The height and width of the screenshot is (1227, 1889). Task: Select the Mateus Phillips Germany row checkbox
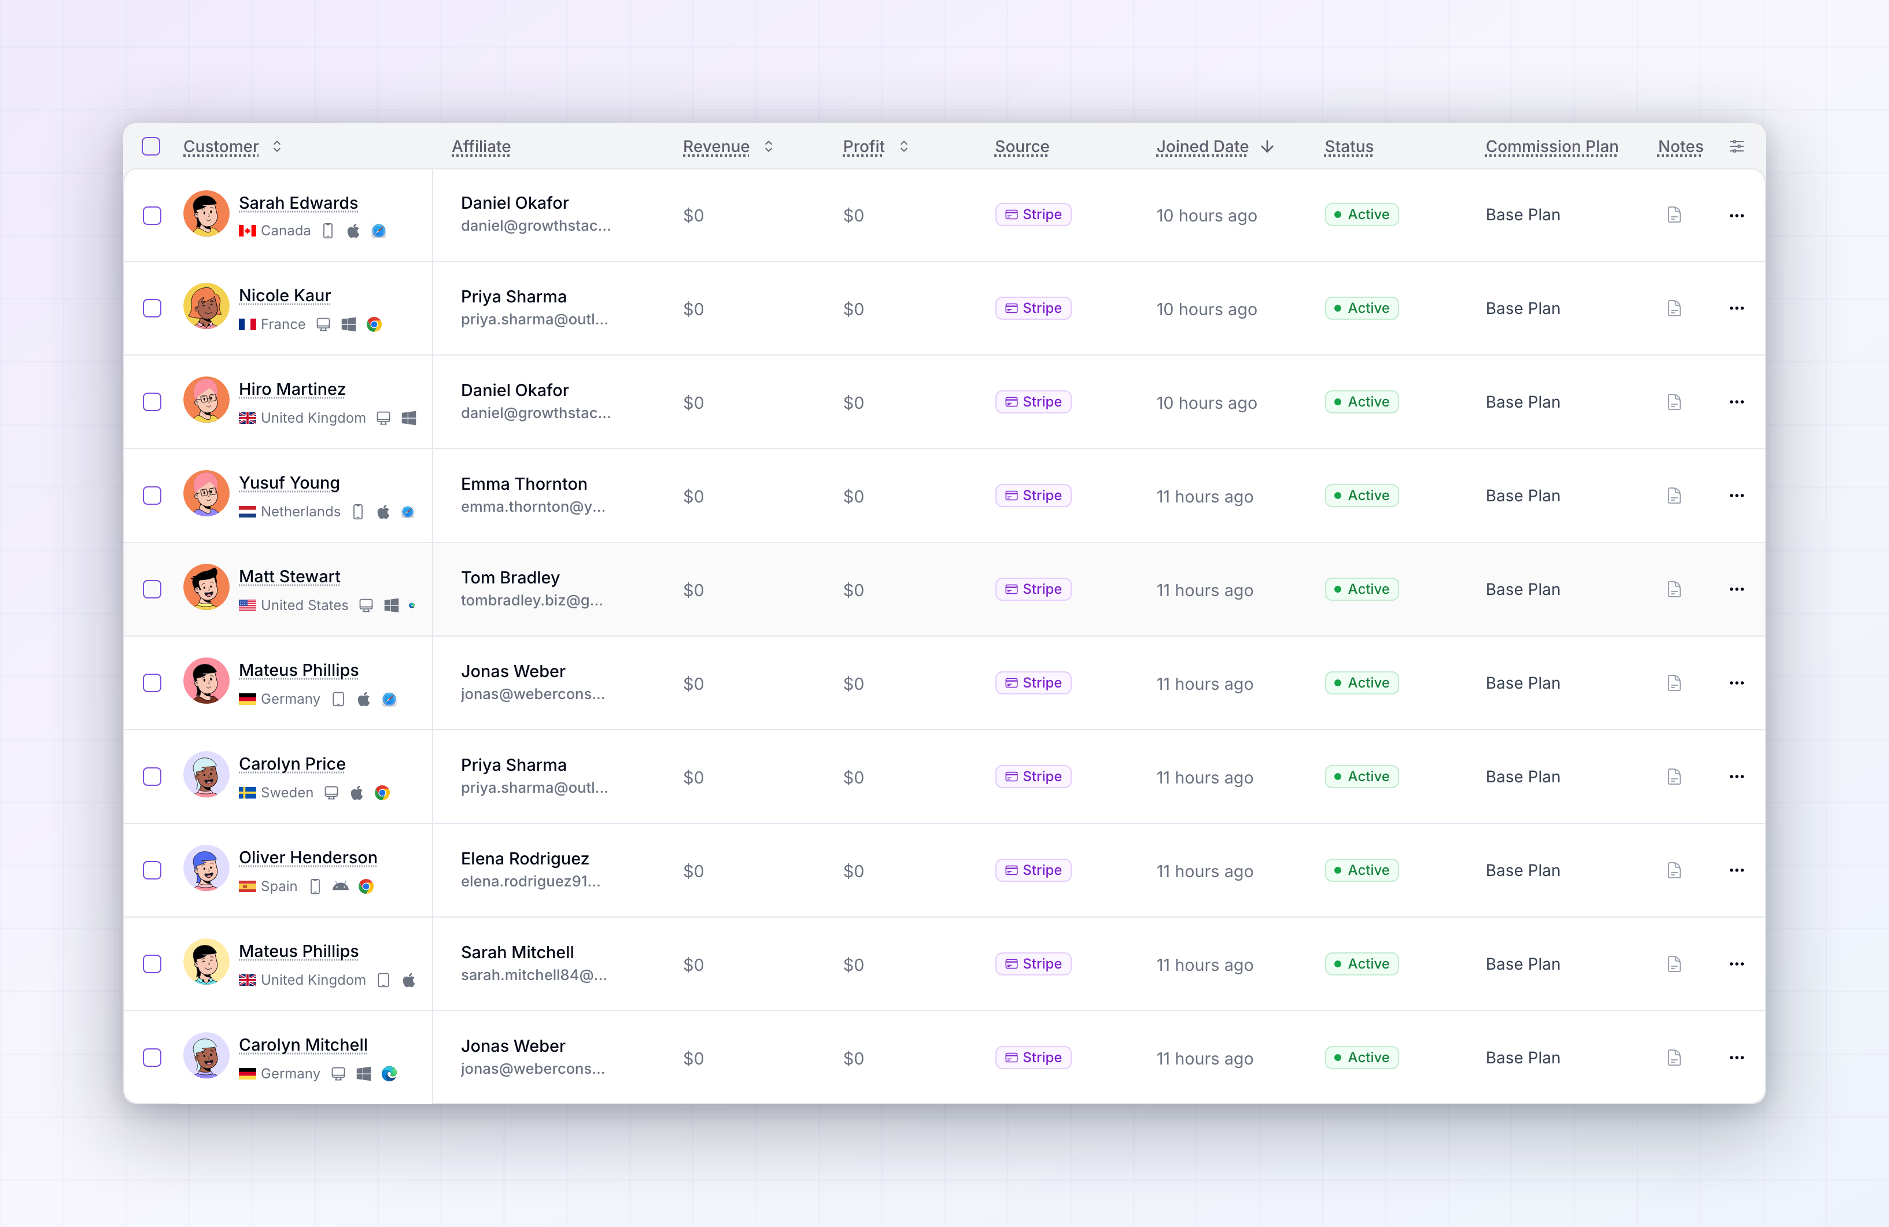click(152, 683)
